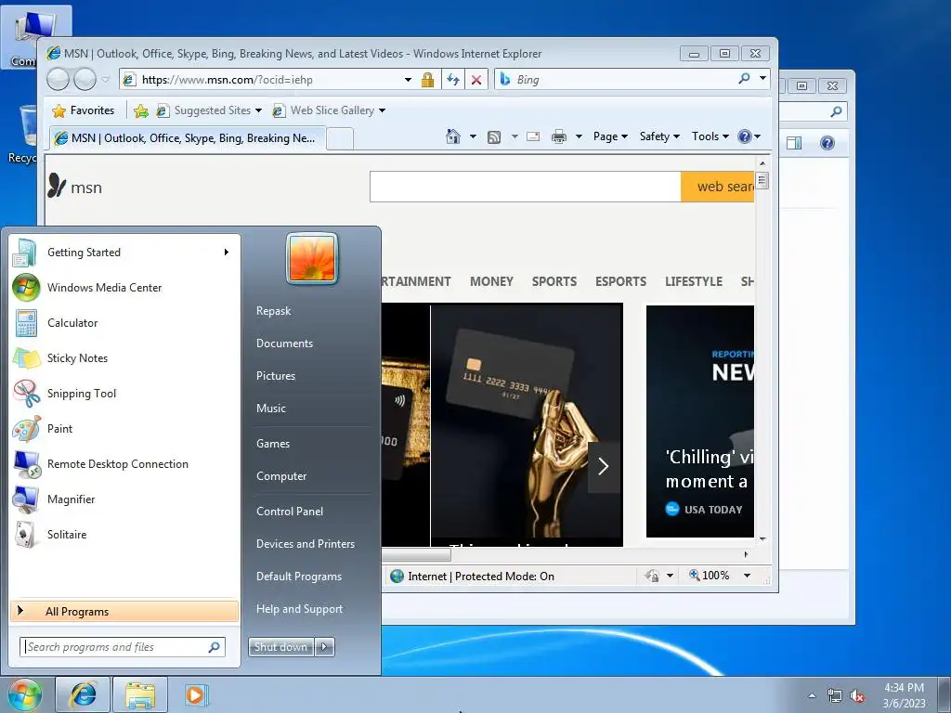This screenshot has width=951, height=713.
Task: Open the zoom level dropdown arrow
Action: 748,576
